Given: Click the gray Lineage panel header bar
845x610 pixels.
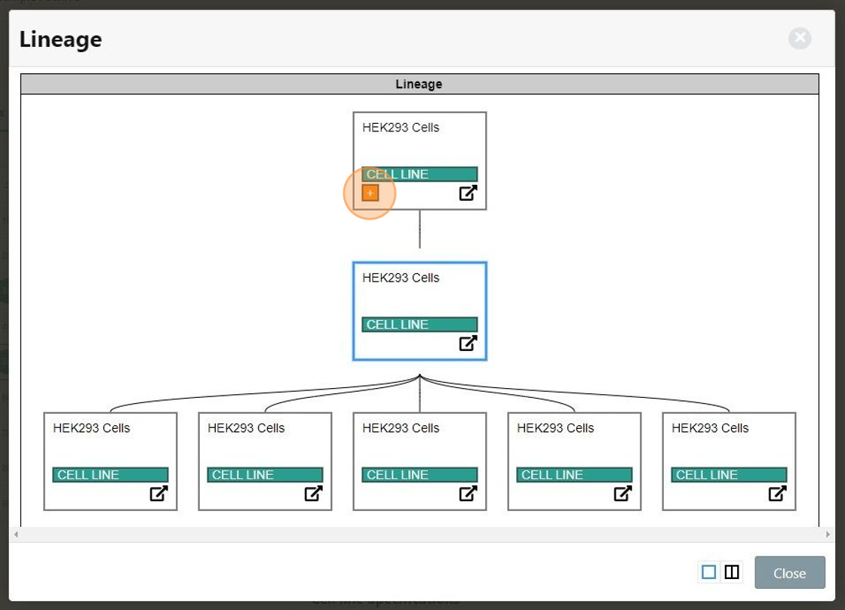Looking at the screenshot, I should (x=419, y=84).
